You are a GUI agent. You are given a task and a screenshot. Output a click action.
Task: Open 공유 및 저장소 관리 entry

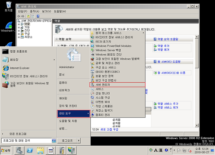pos(117,63)
